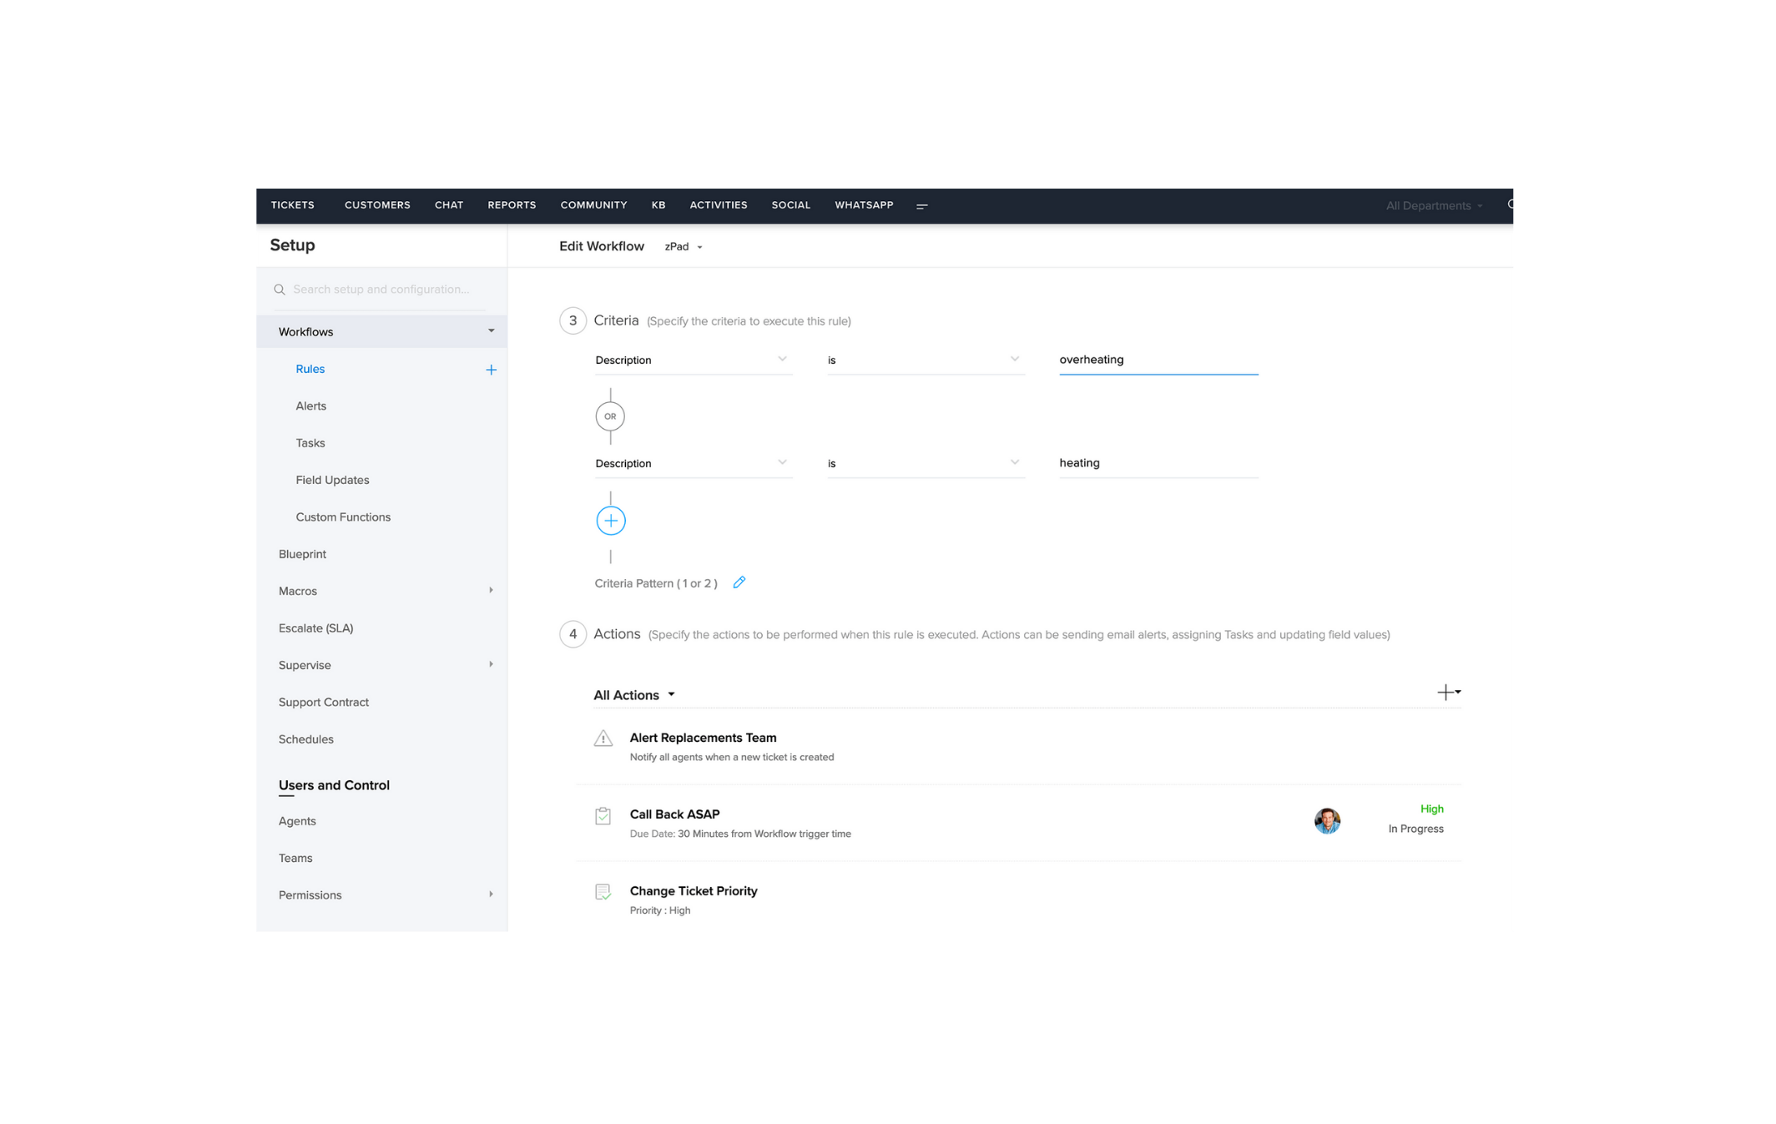Expand the All Actions filter dropdown
This screenshot has height=1124, width=1776.
[x=634, y=695]
